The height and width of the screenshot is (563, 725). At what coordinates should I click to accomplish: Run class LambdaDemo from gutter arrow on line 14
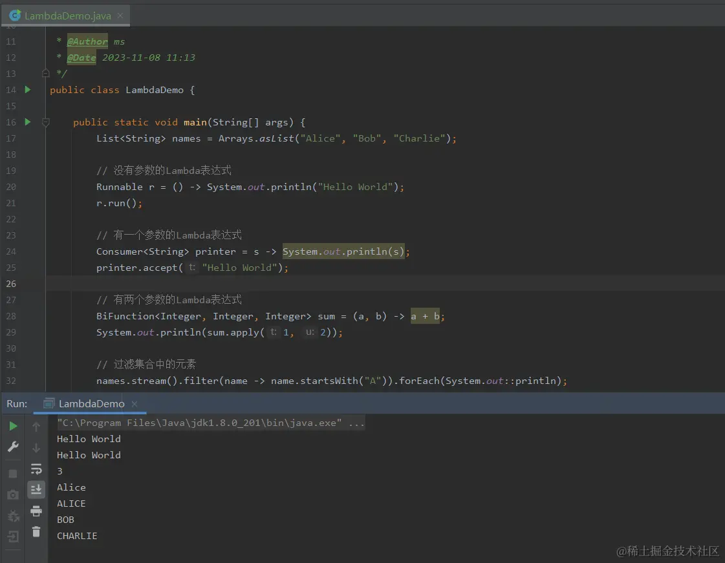pyautogui.click(x=28, y=90)
